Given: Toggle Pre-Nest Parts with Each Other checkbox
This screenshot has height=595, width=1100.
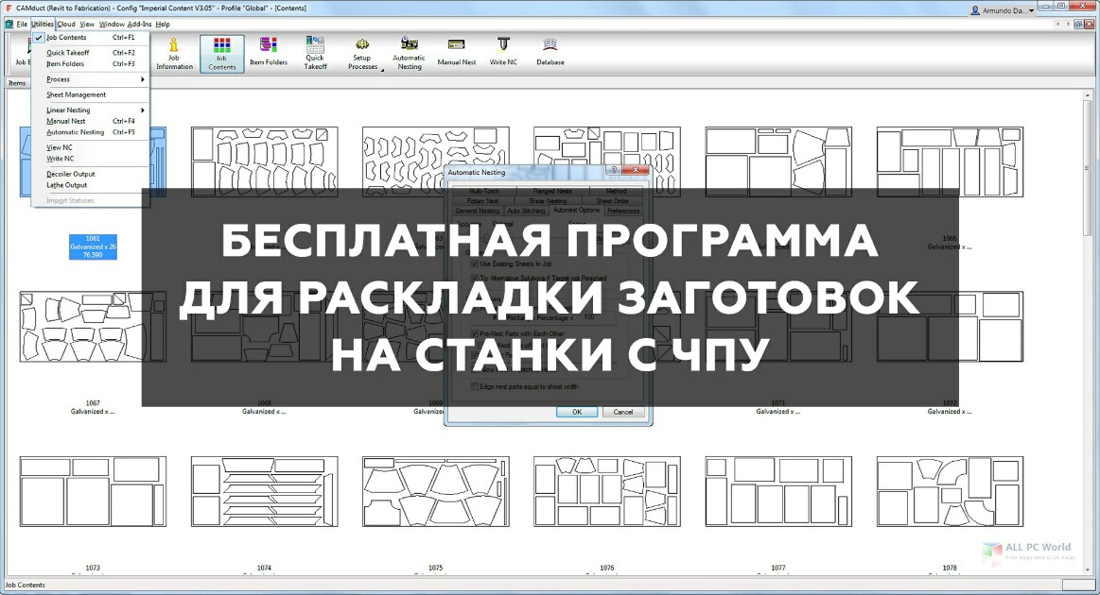Looking at the screenshot, I should point(475,333).
